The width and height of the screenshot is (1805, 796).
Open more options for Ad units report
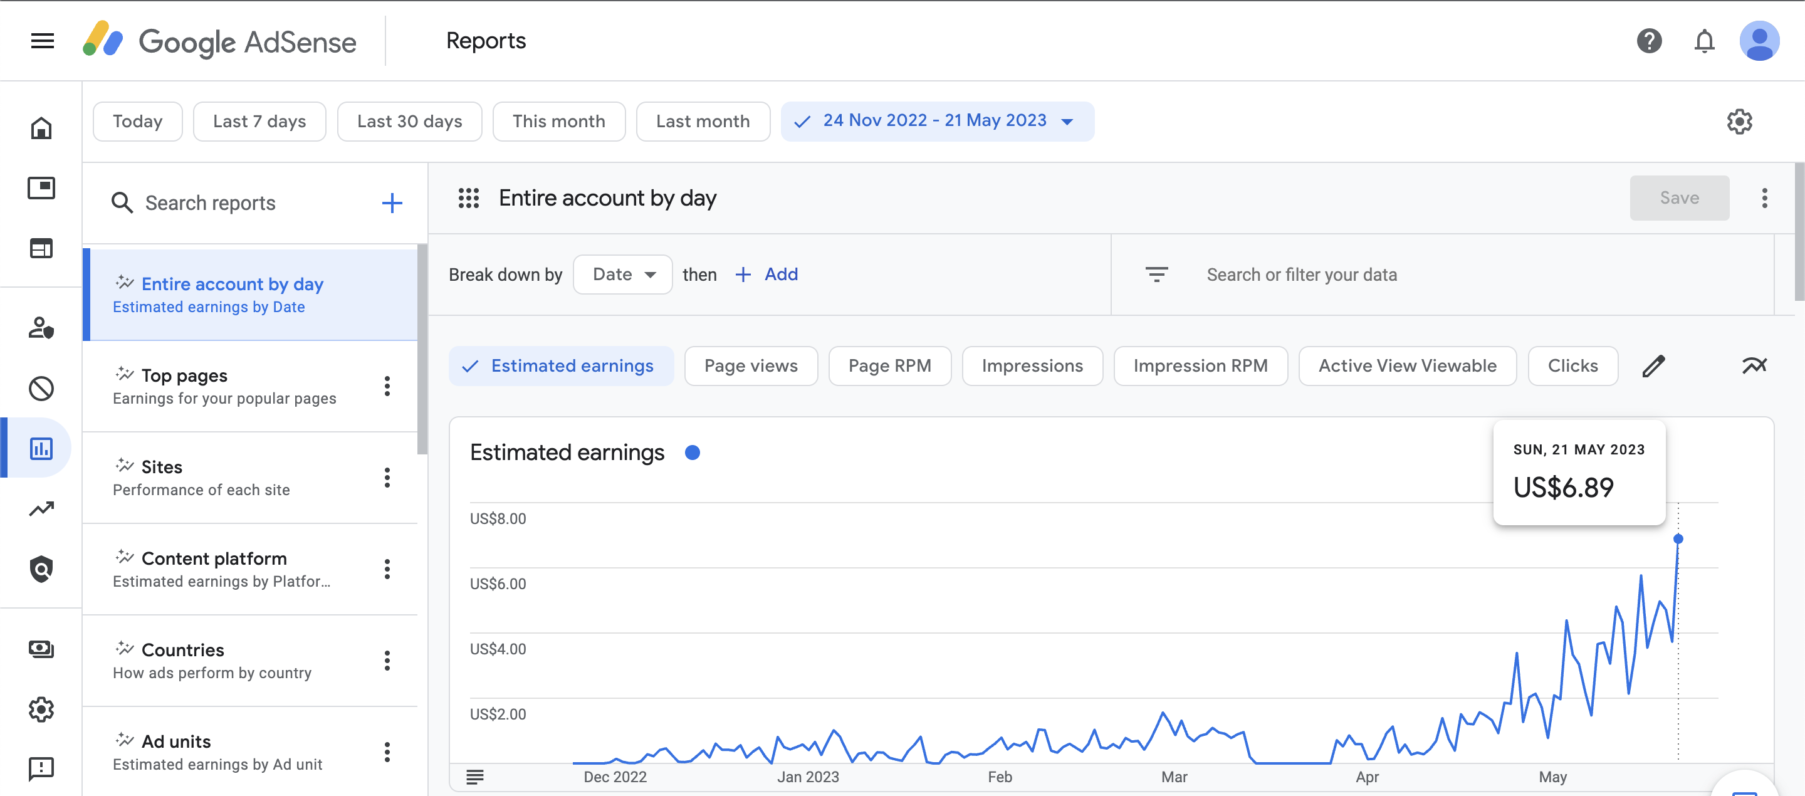click(387, 753)
